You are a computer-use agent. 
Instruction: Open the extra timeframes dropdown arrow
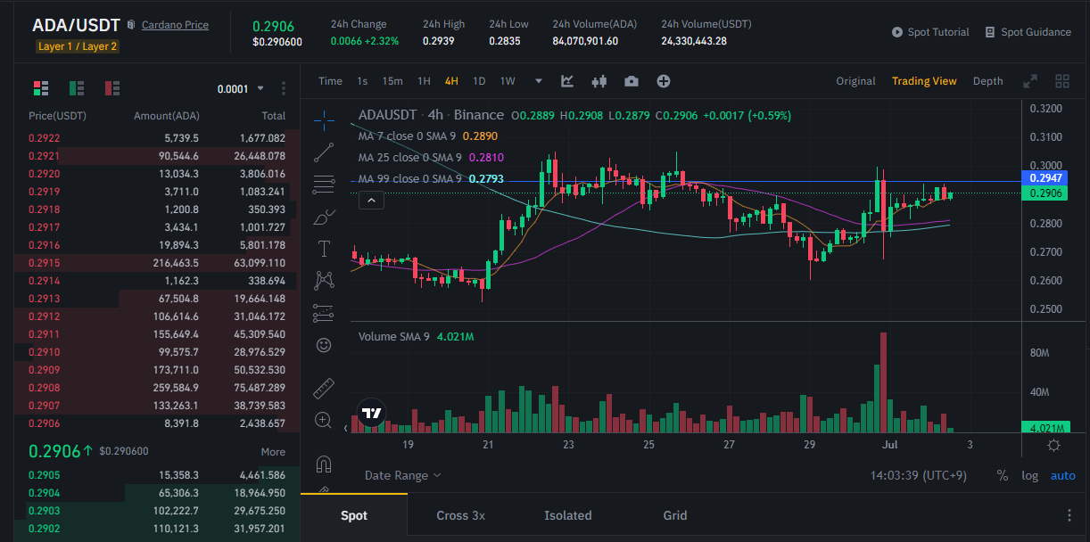pyautogui.click(x=538, y=80)
